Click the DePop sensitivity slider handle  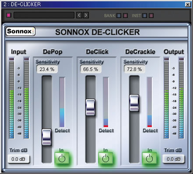(x=47, y=137)
